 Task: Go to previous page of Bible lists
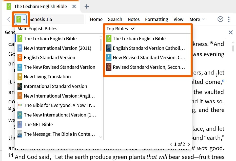[171, 144]
